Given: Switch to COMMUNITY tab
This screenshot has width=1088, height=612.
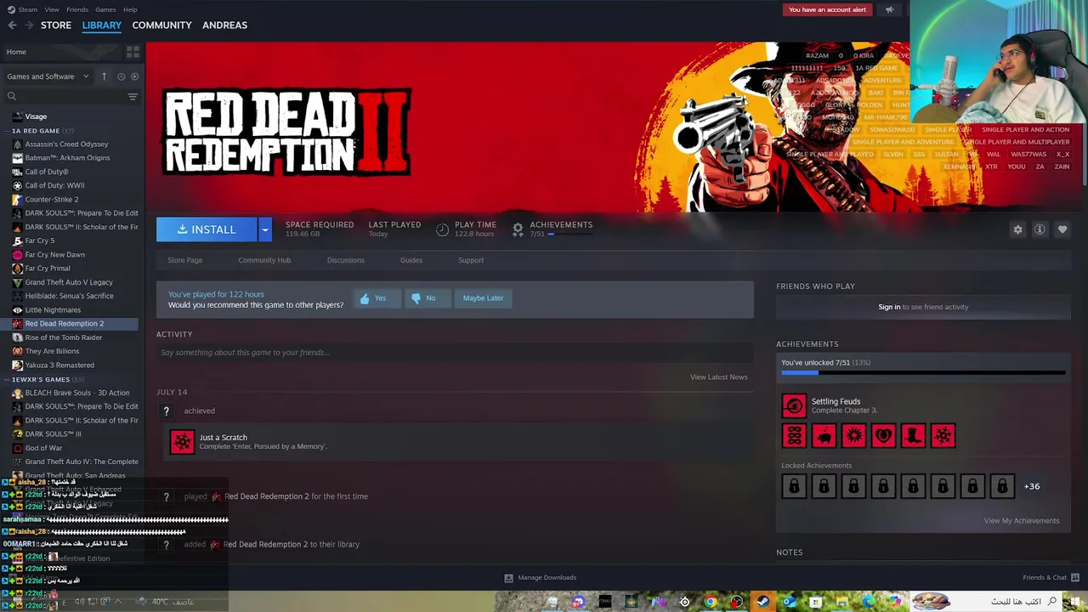Looking at the screenshot, I should click(x=161, y=25).
